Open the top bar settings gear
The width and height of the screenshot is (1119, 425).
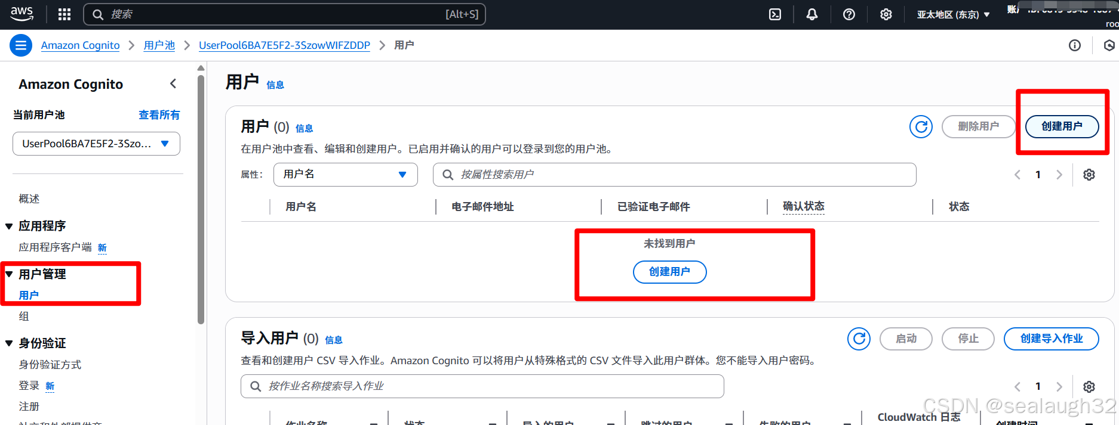pyautogui.click(x=886, y=14)
